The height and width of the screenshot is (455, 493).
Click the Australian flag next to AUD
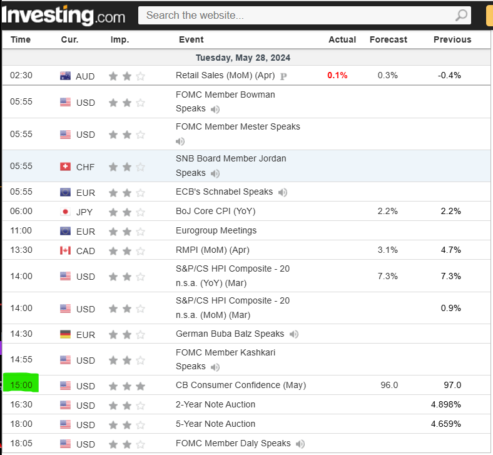click(65, 76)
